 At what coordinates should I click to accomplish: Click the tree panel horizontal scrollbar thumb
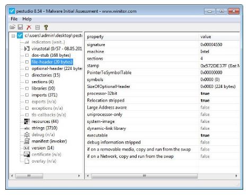tap(29, 176)
